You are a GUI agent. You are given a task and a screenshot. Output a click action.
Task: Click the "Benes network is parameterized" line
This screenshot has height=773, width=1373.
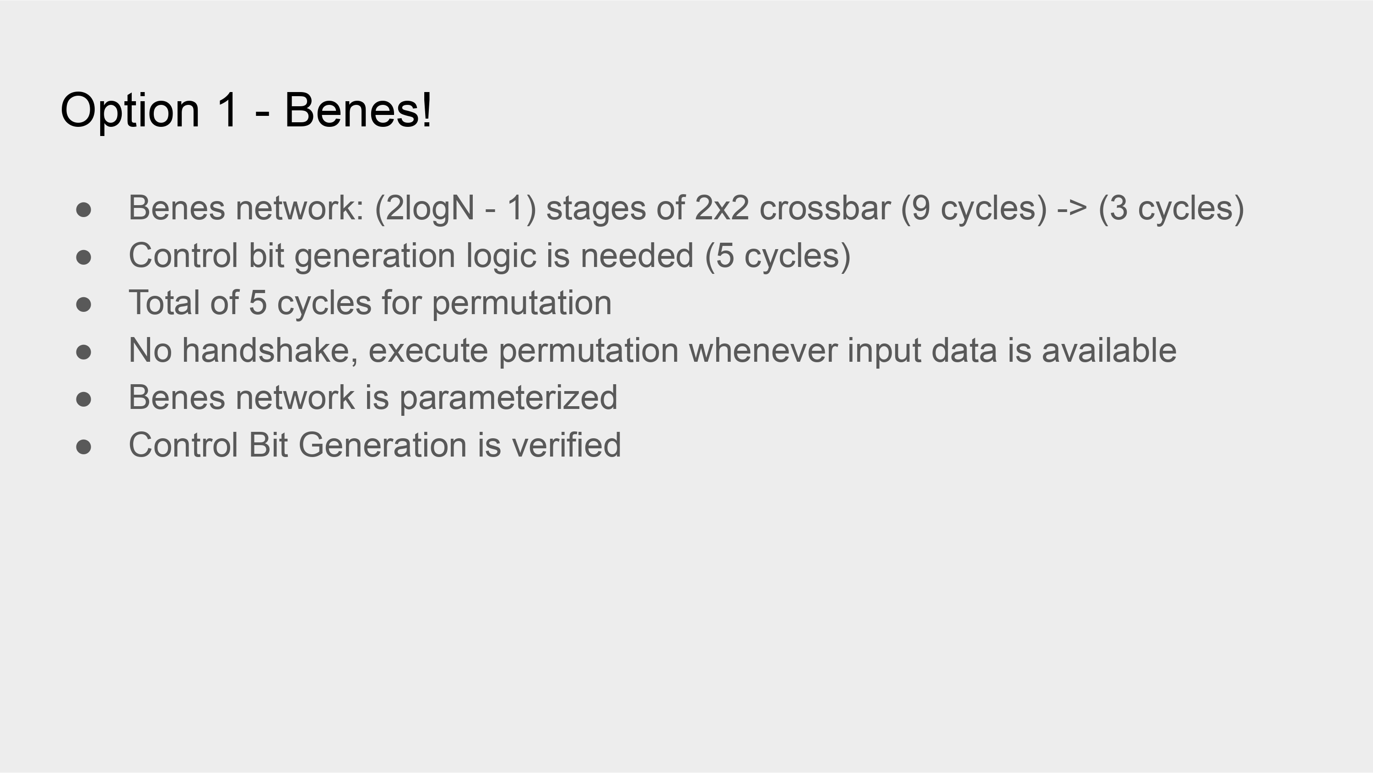click(x=373, y=398)
